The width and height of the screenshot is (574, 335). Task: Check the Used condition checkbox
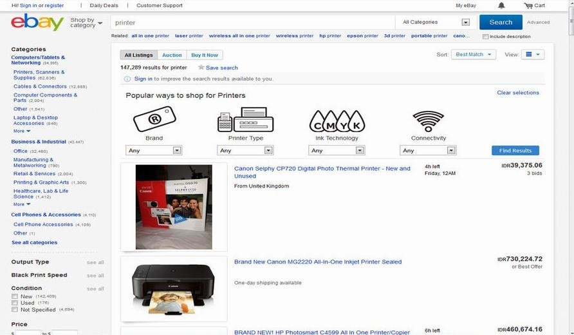(x=15, y=303)
